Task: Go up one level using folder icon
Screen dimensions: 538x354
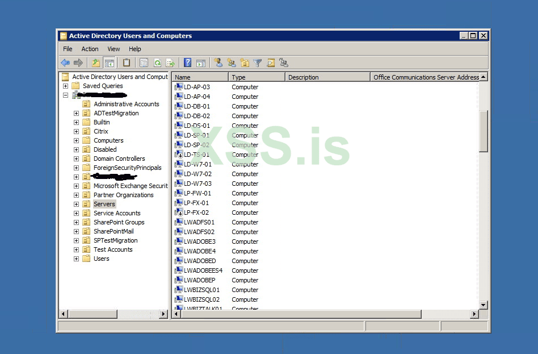Action: 96,63
